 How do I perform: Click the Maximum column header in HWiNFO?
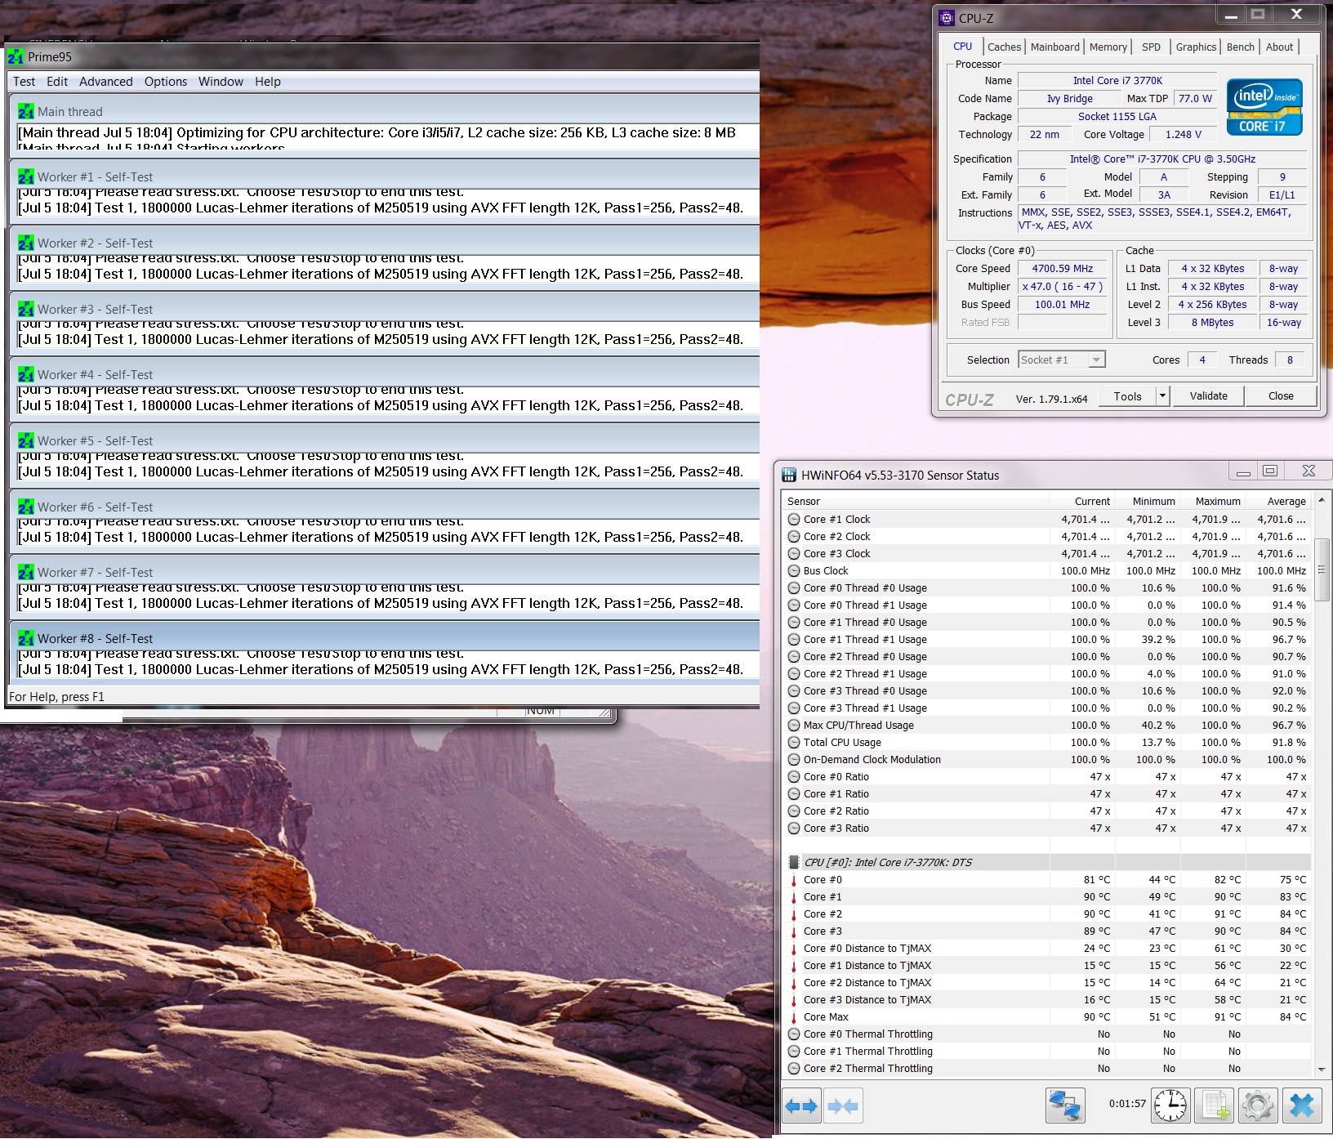point(1212,502)
